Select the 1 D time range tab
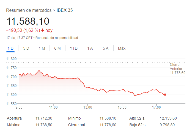Screen dimensions: 192x130 tap(10, 48)
